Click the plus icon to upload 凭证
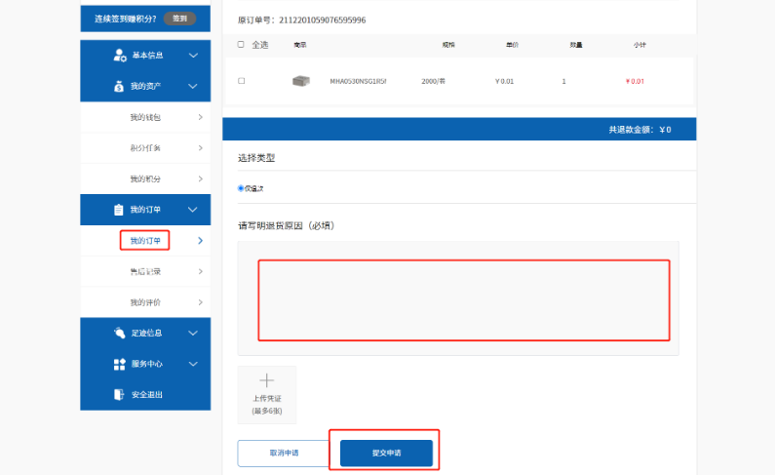The width and height of the screenshot is (775, 475). pos(267,380)
